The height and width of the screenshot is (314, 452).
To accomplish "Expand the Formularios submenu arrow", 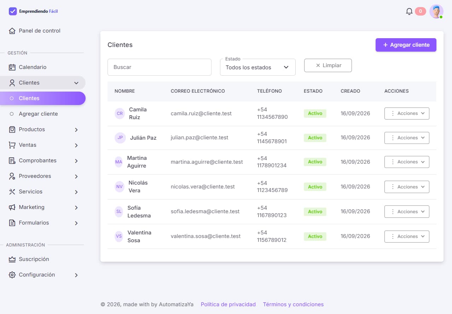I will pyautogui.click(x=76, y=223).
